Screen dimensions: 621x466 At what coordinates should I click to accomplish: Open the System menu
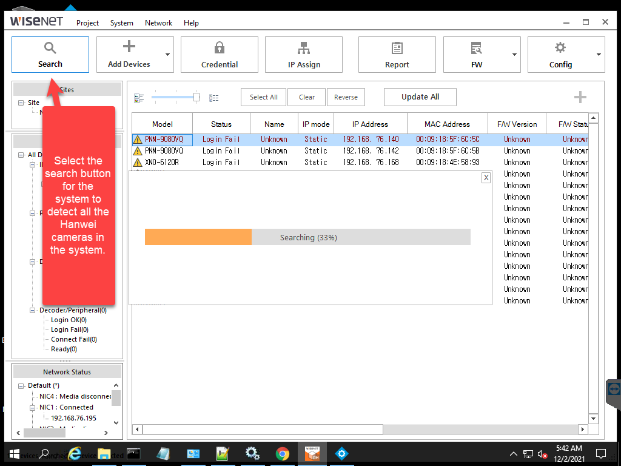(x=121, y=23)
